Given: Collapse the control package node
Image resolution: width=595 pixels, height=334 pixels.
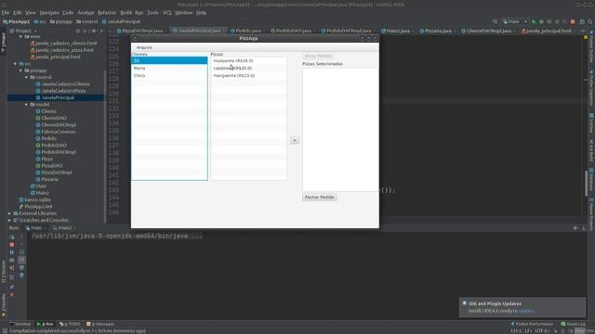Looking at the screenshot, I should tap(26, 78).
